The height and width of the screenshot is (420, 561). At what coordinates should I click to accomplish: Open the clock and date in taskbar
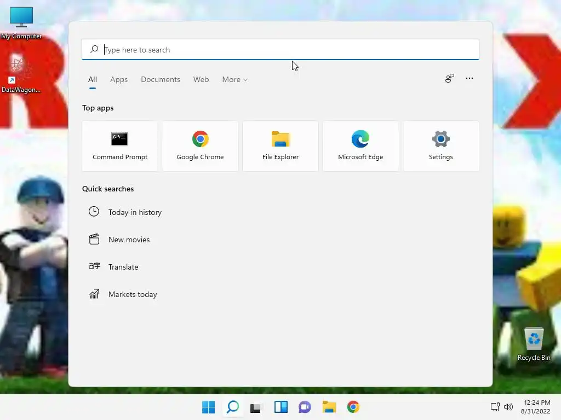pyautogui.click(x=536, y=407)
